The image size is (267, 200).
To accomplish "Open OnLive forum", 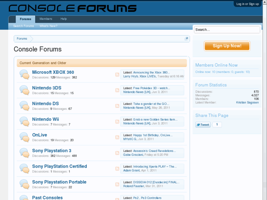I will tap(40, 135).
